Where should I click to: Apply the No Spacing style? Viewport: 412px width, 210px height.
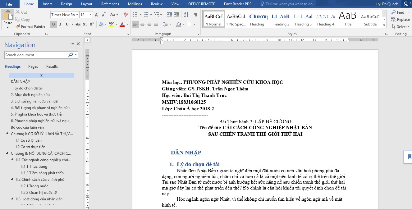(236, 20)
